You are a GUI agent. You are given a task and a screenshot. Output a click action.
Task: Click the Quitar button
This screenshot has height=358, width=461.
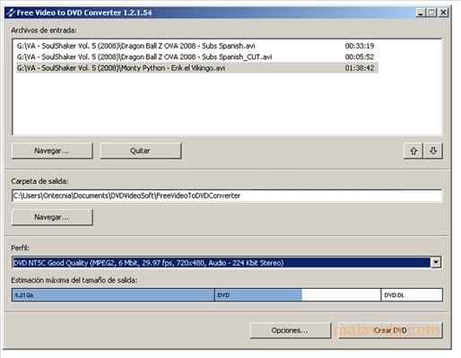141,151
